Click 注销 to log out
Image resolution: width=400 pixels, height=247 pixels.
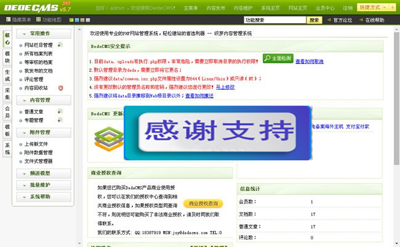click(348, 8)
